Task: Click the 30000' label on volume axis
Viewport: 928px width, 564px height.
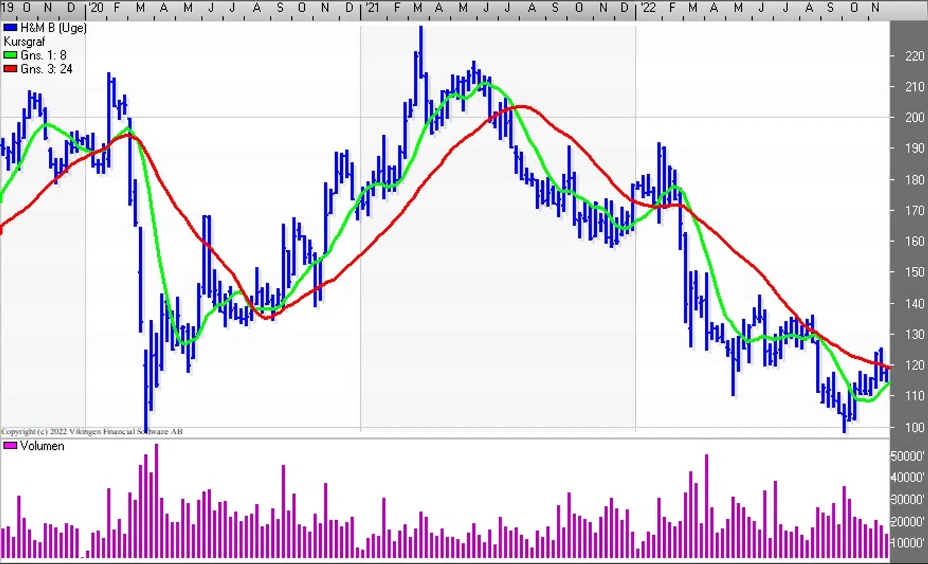Action: (x=907, y=500)
